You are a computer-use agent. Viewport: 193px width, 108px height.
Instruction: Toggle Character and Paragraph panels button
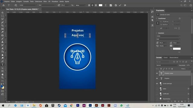point(111,5)
